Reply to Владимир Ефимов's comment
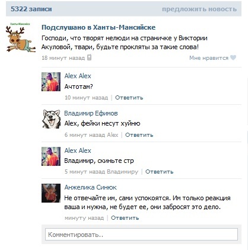The height and width of the screenshot is (250, 248). (x=139, y=135)
